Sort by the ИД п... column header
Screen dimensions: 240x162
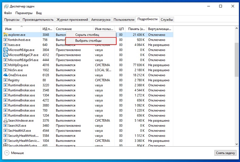click(47, 29)
